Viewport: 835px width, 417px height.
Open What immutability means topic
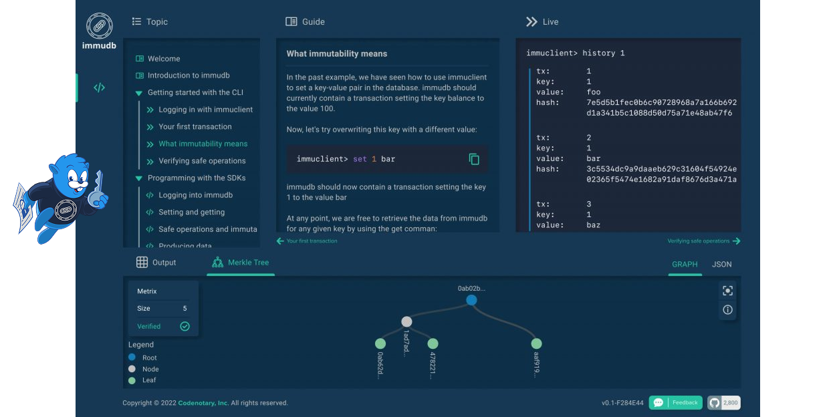(203, 144)
